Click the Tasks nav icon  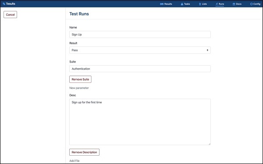click(x=182, y=4)
